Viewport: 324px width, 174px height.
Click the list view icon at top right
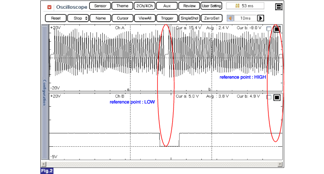tap(279, 7)
